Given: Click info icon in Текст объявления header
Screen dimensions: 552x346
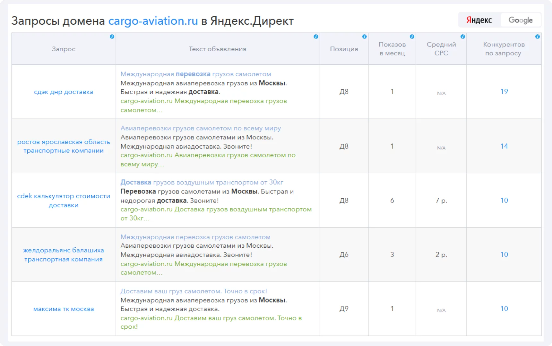Looking at the screenshot, I should point(316,37).
